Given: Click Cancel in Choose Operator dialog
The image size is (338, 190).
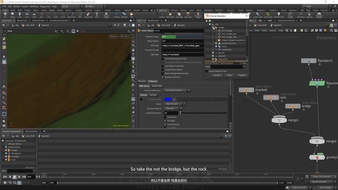Looking at the screenshot, I should [242, 75].
